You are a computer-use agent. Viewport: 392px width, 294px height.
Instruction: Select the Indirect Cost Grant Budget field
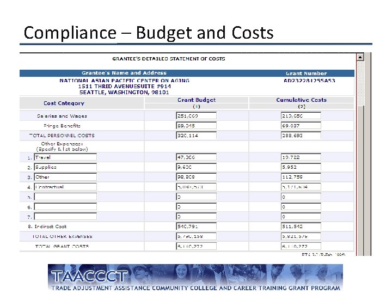click(x=196, y=226)
